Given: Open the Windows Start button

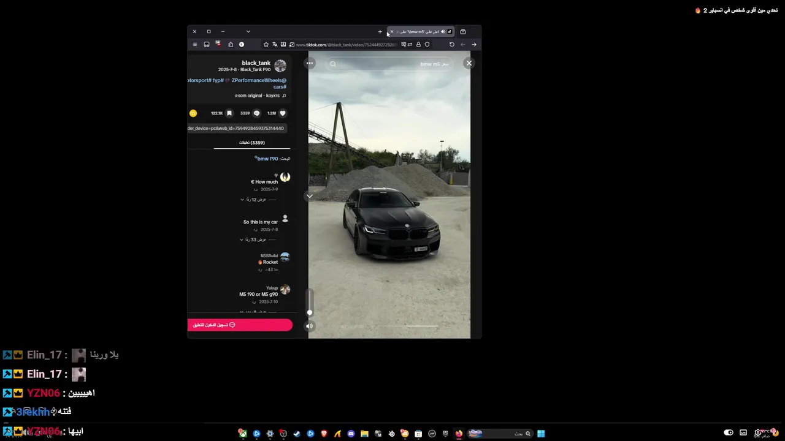Looking at the screenshot, I should (x=541, y=434).
